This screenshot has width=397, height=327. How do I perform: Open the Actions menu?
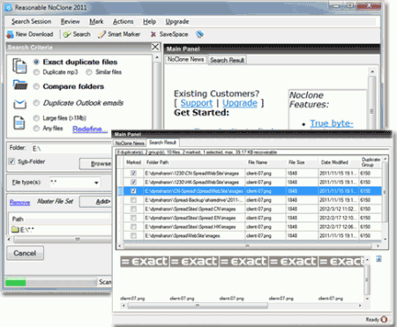pos(123,21)
